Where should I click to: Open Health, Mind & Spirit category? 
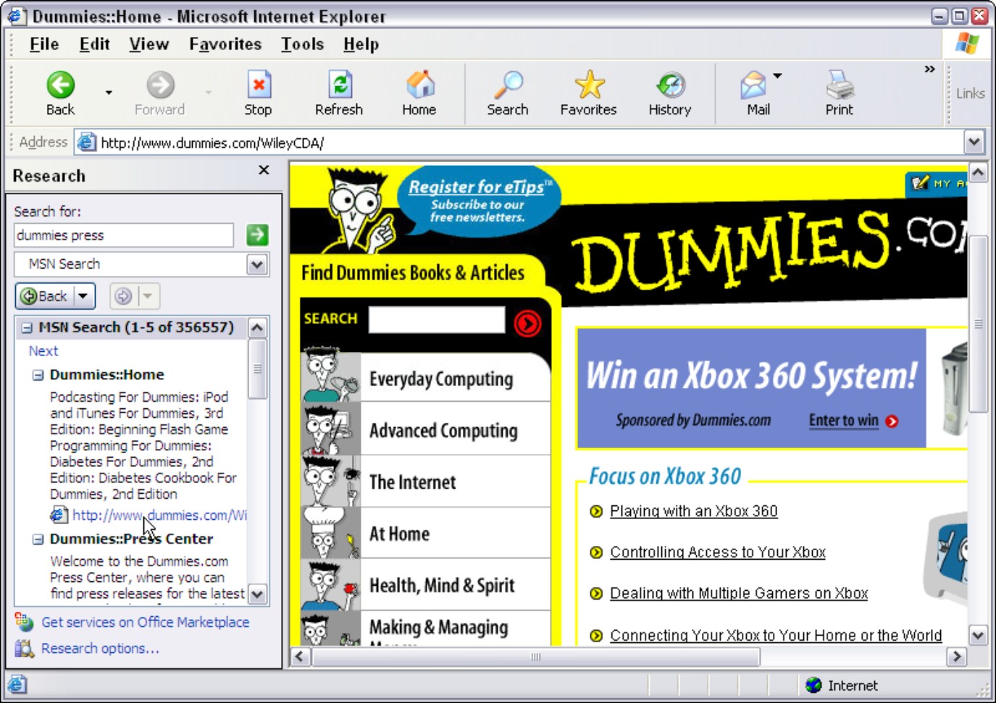point(442,584)
